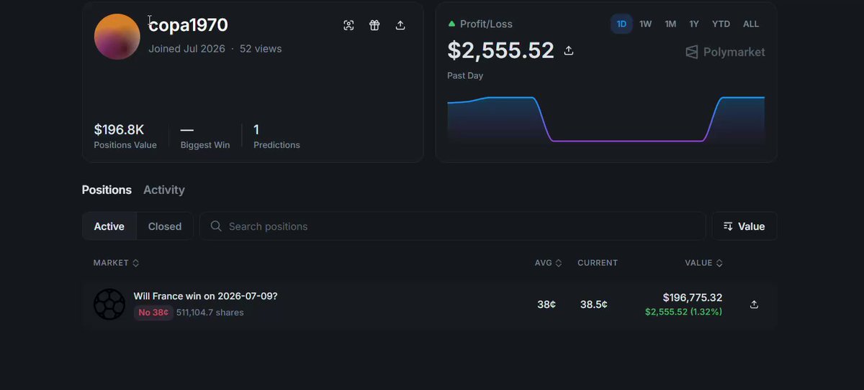864x390 pixels.
Task: Click the '52 views' text
Action: pos(261,49)
